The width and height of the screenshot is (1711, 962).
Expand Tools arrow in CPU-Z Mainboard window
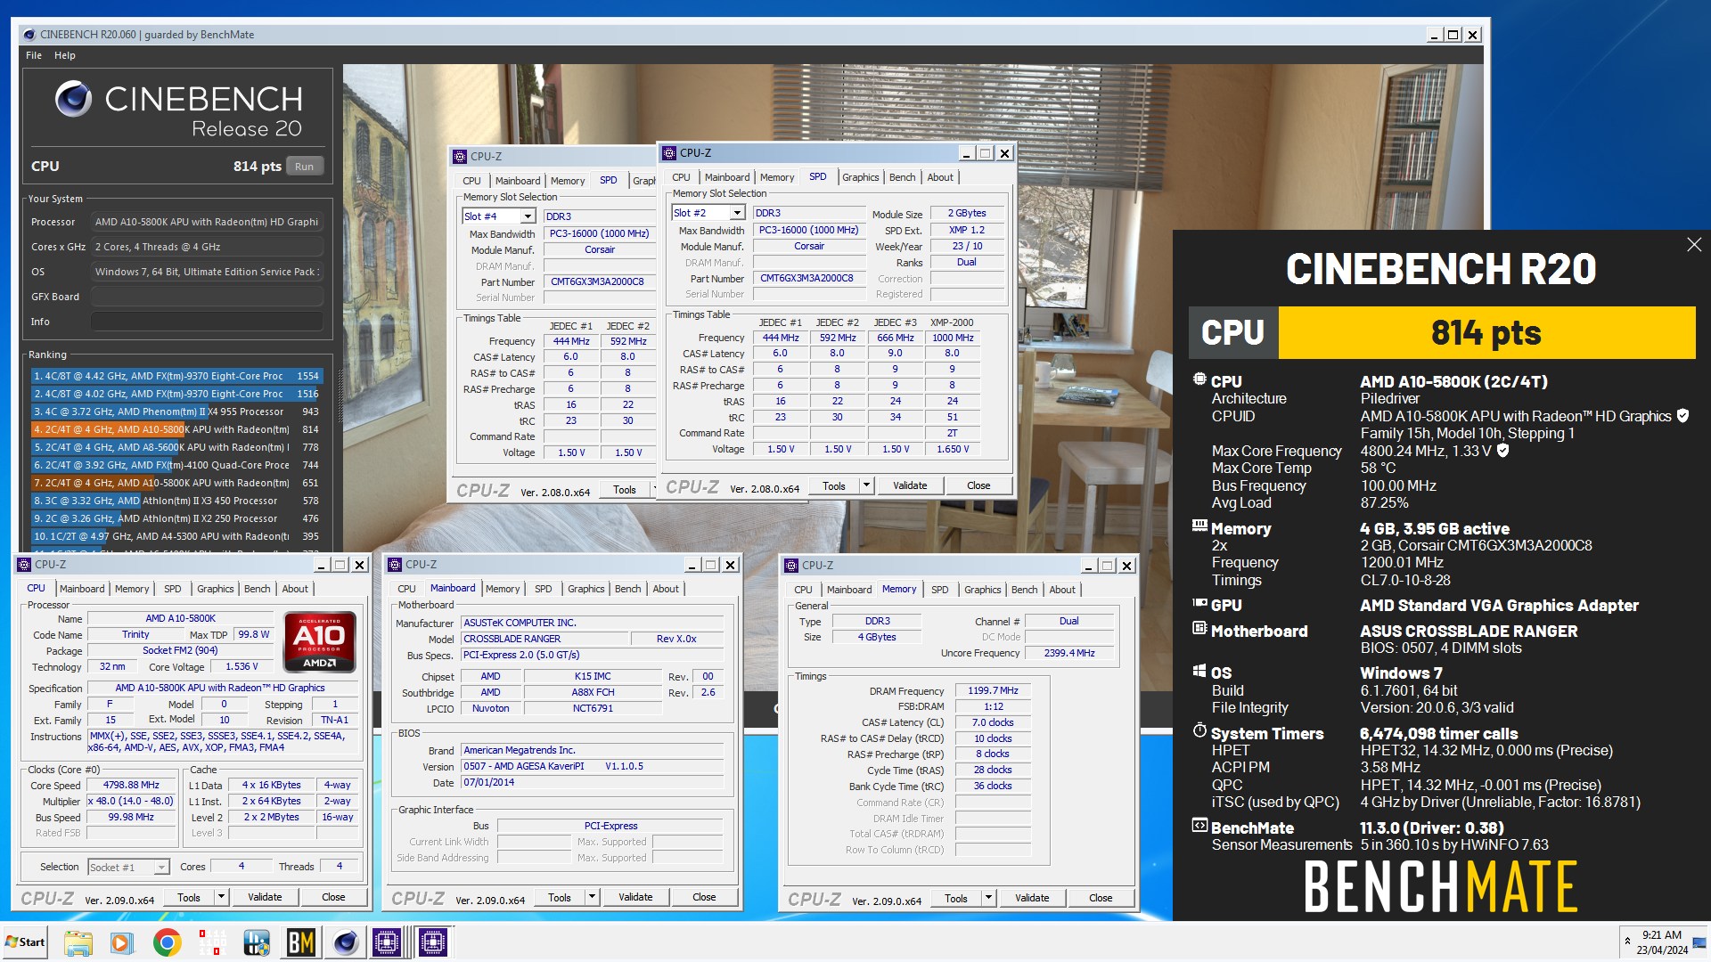click(x=592, y=897)
